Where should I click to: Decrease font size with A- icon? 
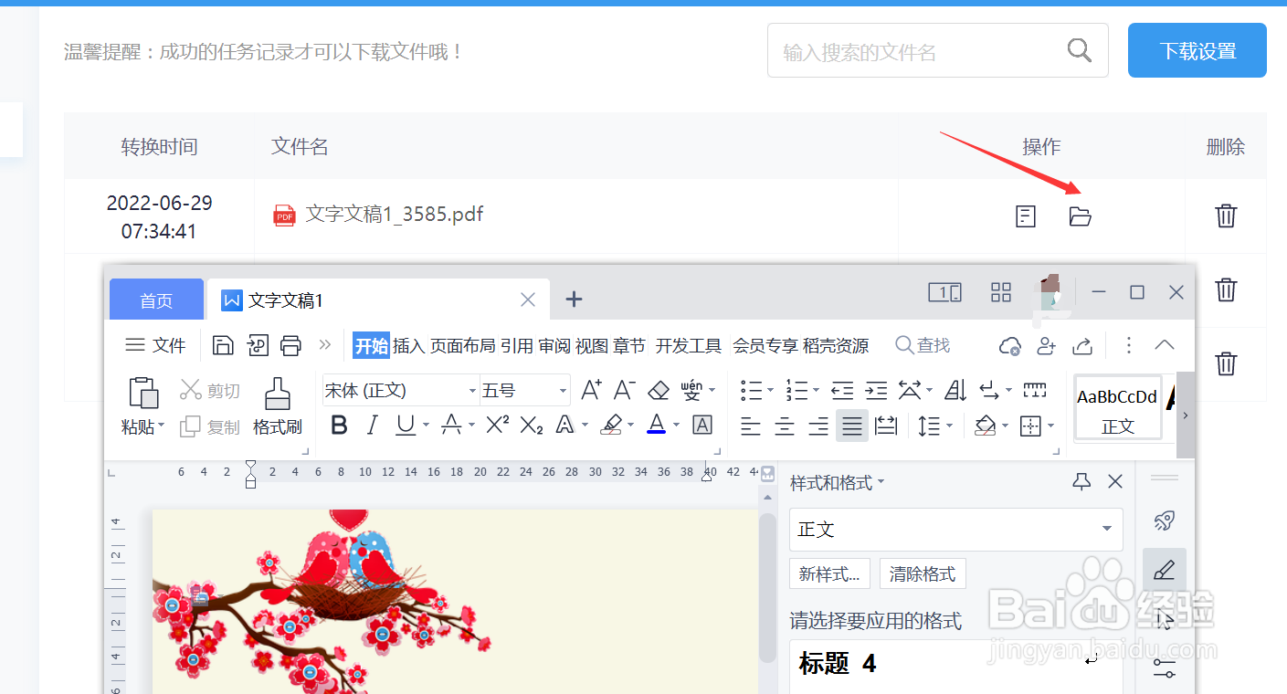625,391
